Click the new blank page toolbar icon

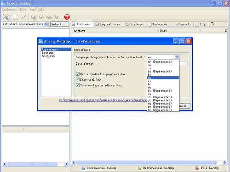click(16, 17)
